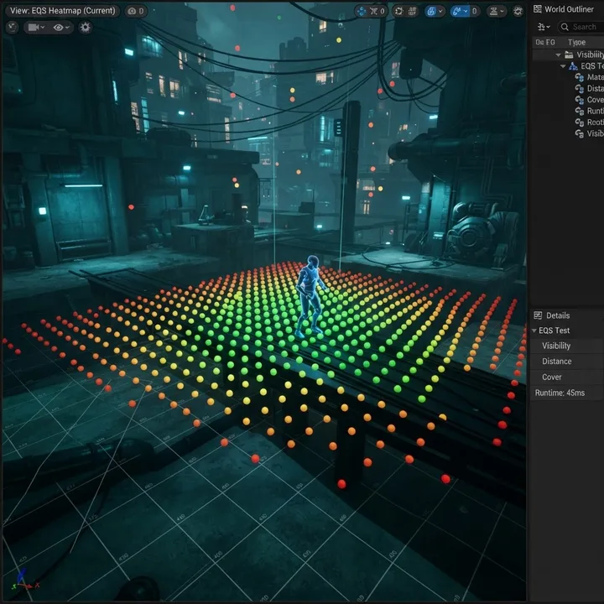Click the snapping cart icon beside the 0

(x=373, y=11)
